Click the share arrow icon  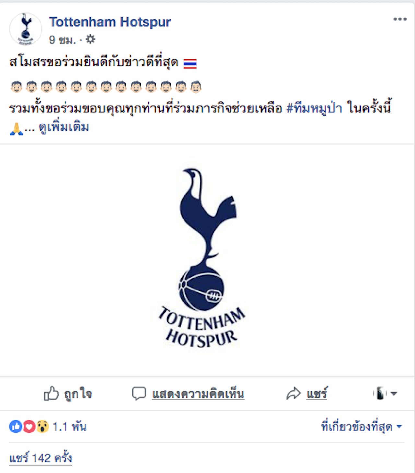pos(293,394)
